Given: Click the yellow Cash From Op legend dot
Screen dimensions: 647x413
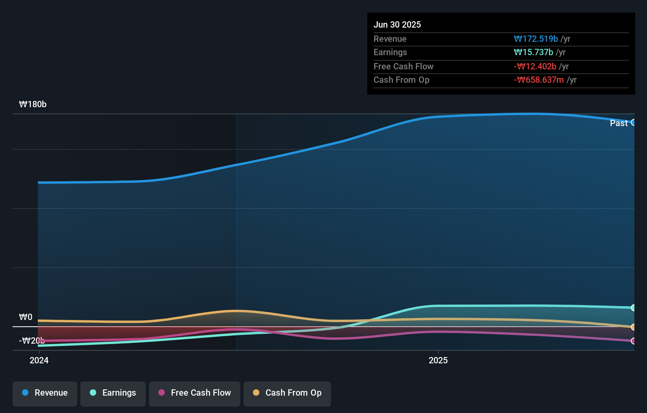Looking at the screenshot, I should (256, 393).
